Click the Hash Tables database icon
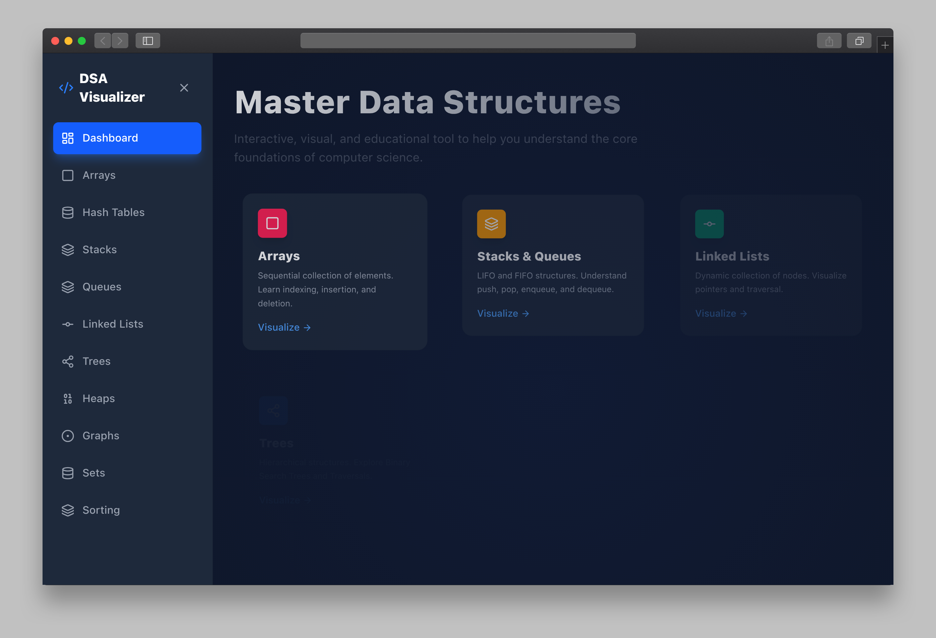This screenshot has width=936, height=638. (68, 213)
